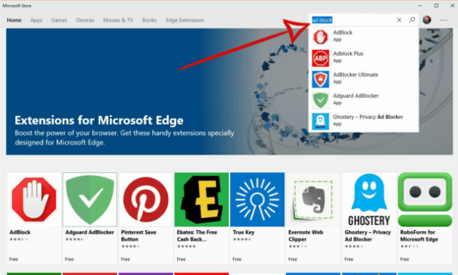Open the True Key blue tile
Screen dimensions: 458x275
point(257,199)
